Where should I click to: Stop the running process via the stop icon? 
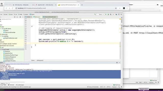coord(113,14)
